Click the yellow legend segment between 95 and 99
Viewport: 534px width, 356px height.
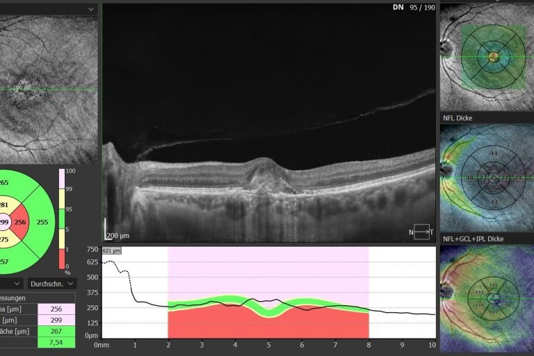point(62,199)
